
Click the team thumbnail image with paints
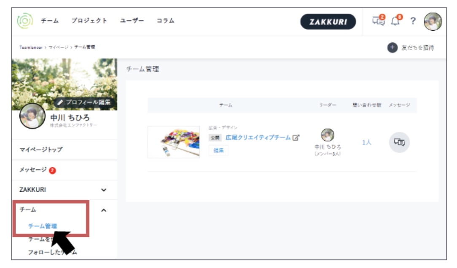coord(174,142)
